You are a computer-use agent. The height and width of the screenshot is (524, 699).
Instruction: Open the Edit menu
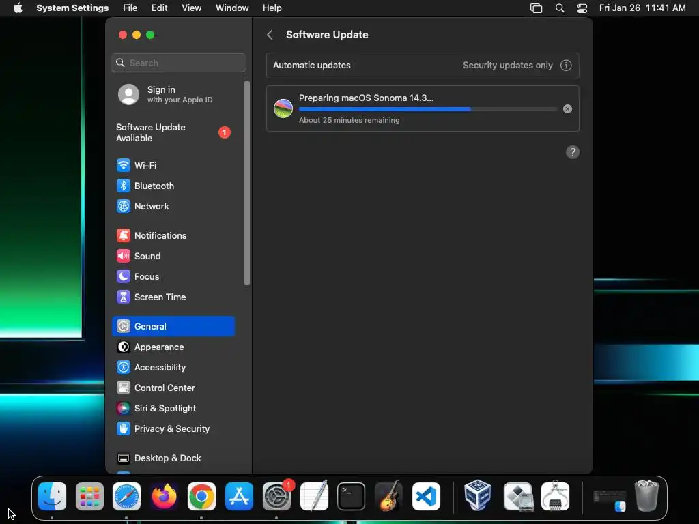[159, 8]
